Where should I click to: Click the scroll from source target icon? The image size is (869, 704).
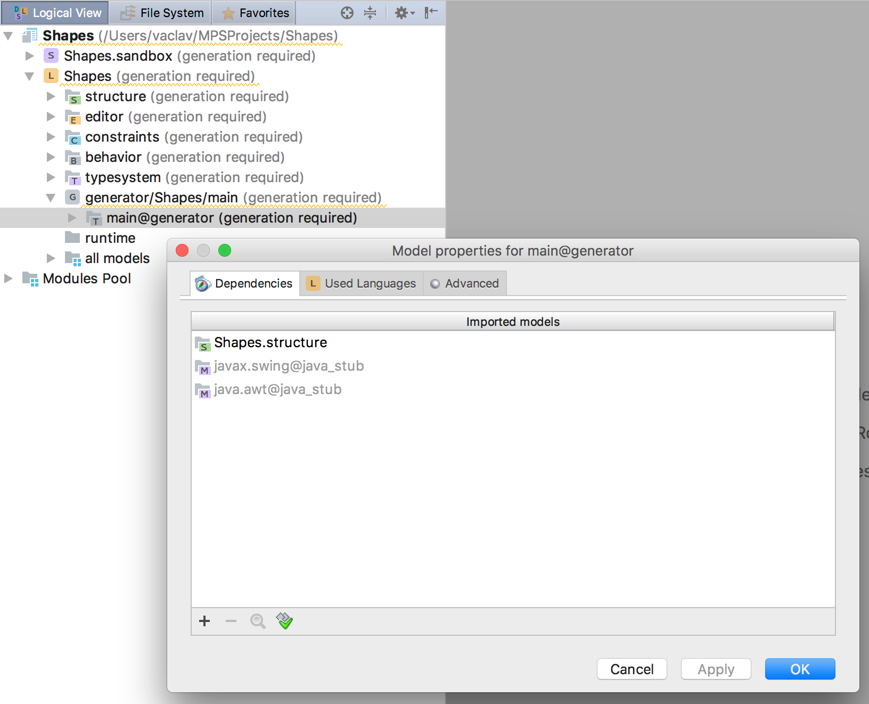coord(347,13)
